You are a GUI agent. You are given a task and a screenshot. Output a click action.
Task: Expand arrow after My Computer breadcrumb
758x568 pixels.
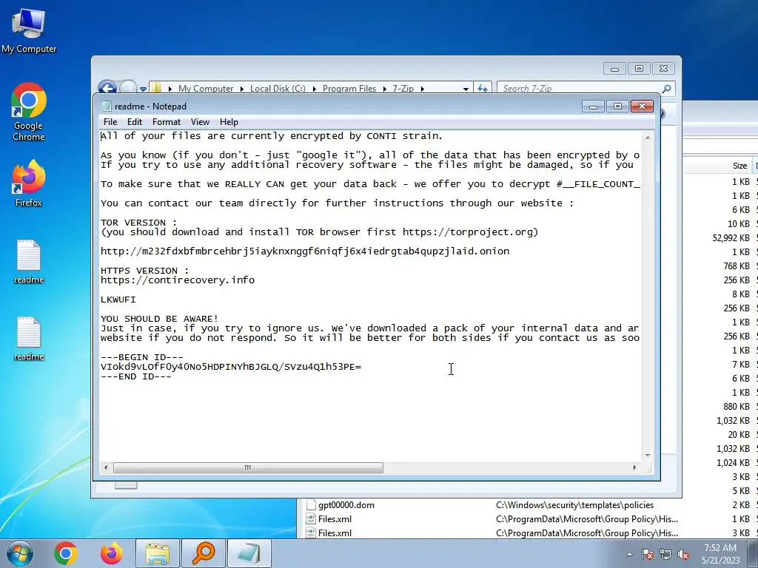pyautogui.click(x=242, y=89)
